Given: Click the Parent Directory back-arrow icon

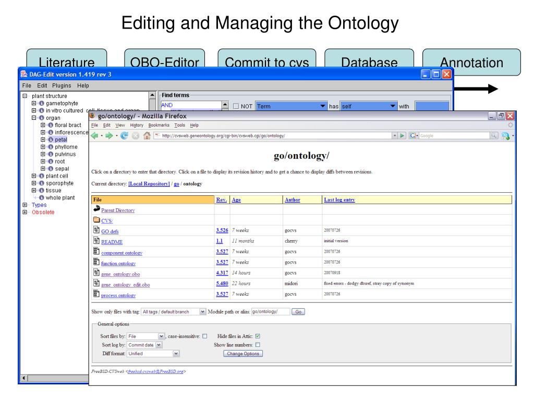Looking at the screenshot, I should pyautogui.click(x=96, y=209).
